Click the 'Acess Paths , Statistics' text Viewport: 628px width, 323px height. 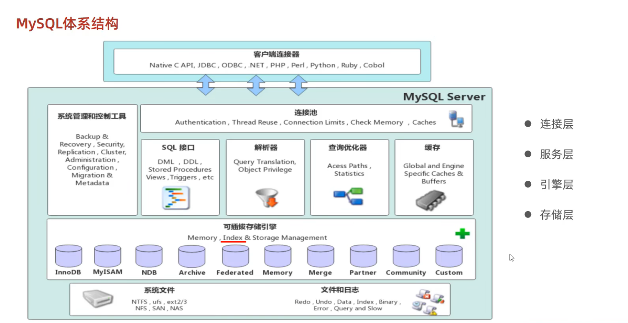tap(349, 169)
